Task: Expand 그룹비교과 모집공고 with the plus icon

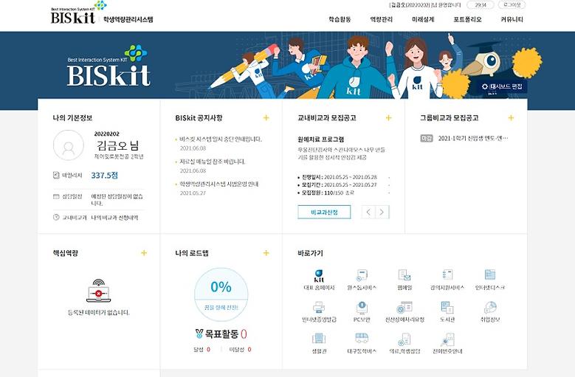Action: pos(512,117)
